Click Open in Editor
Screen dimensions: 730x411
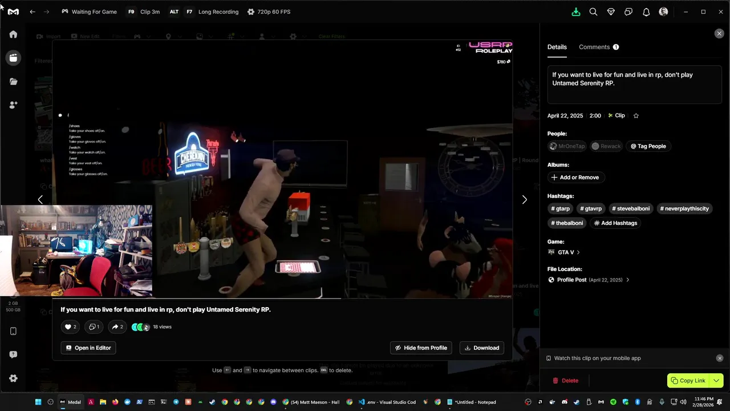click(x=88, y=348)
